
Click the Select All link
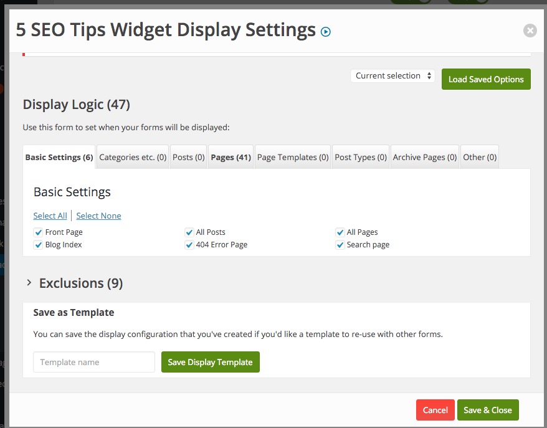click(50, 216)
